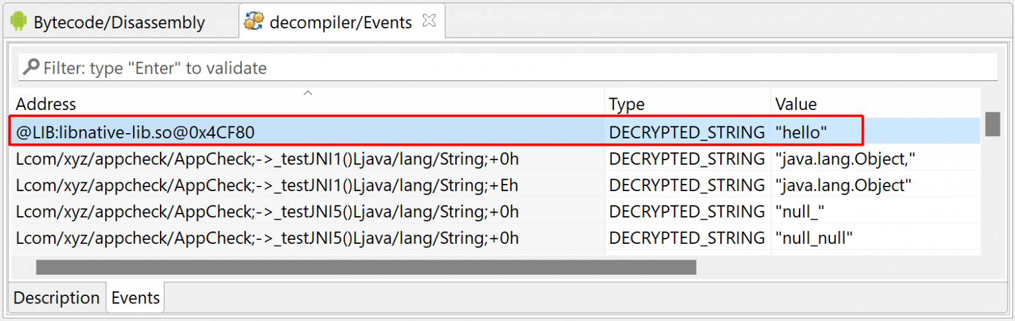
Task: Click the sort arrow above the Address column
Action: [x=307, y=94]
